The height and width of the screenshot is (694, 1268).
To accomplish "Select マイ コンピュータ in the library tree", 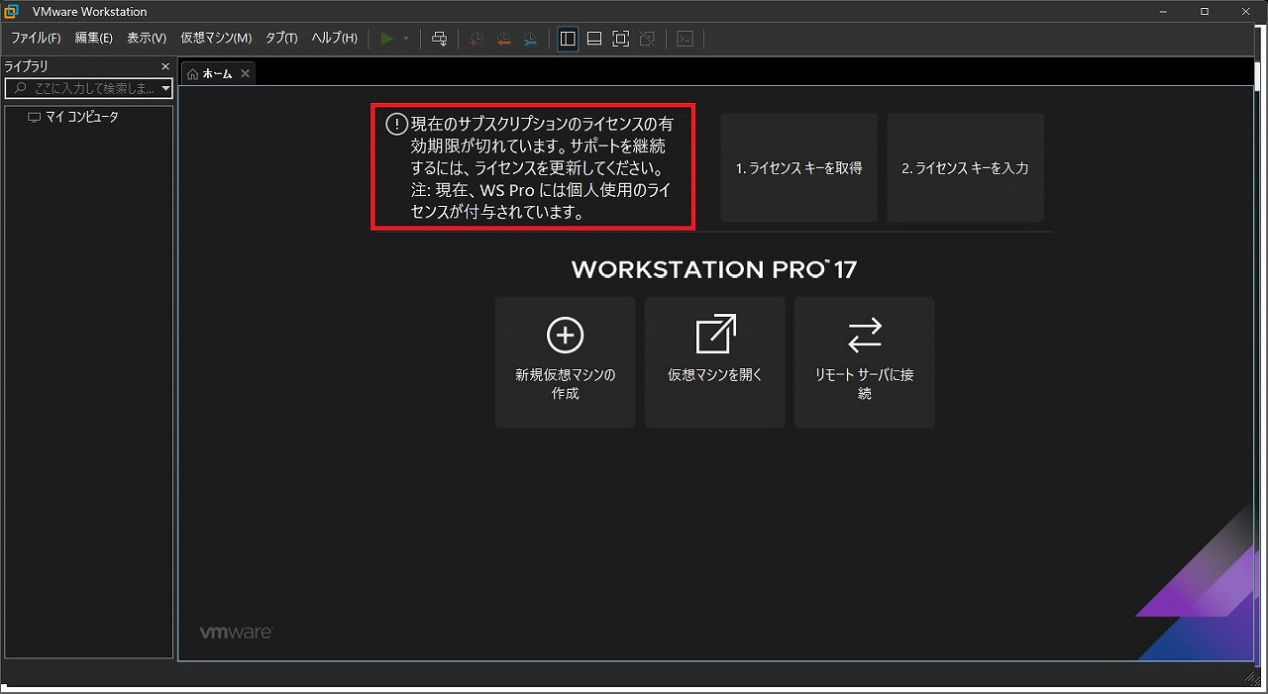I will 73,117.
